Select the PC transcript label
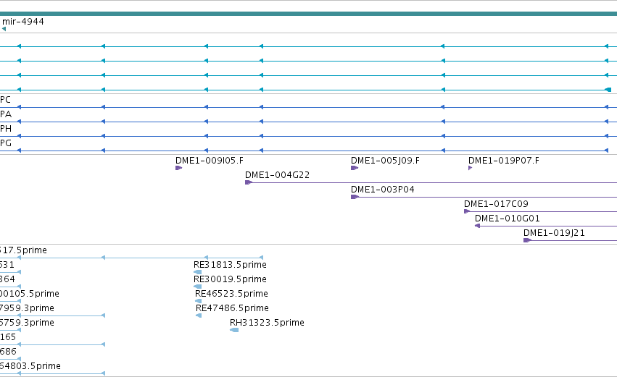This screenshot has width=617, height=377. [x=5, y=100]
